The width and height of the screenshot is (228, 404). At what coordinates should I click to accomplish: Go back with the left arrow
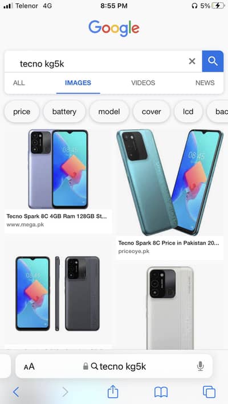coord(16,392)
